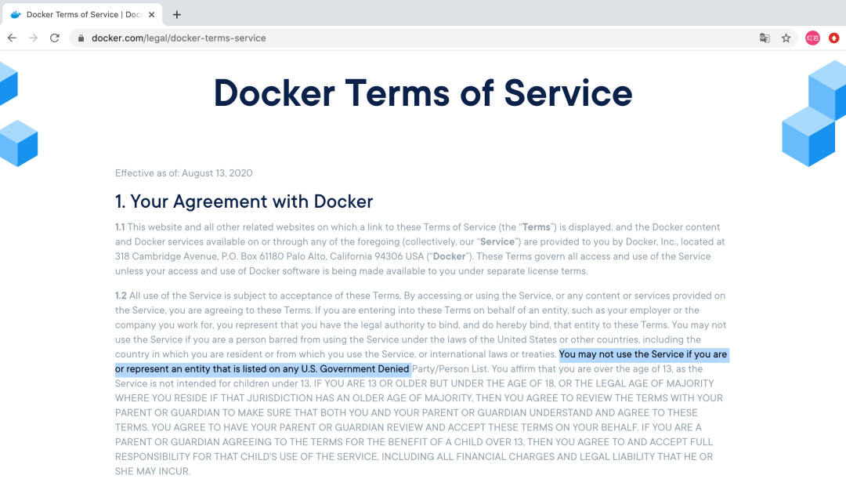The height and width of the screenshot is (486, 846).
Task: Click the bold word Service in section 1.1
Action: (497, 242)
